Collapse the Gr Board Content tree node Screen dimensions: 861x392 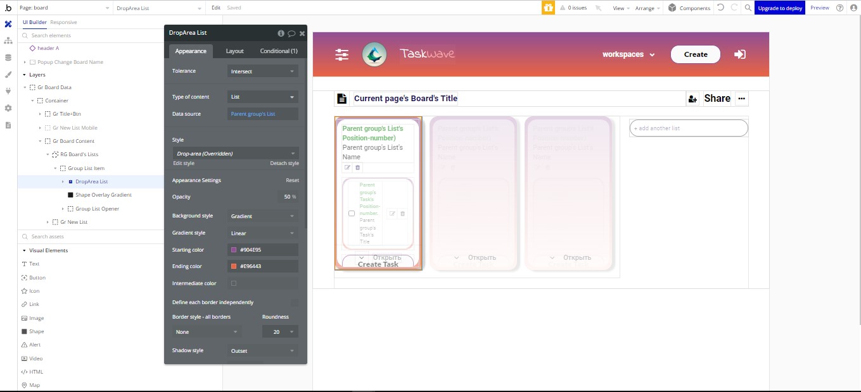[40, 141]
